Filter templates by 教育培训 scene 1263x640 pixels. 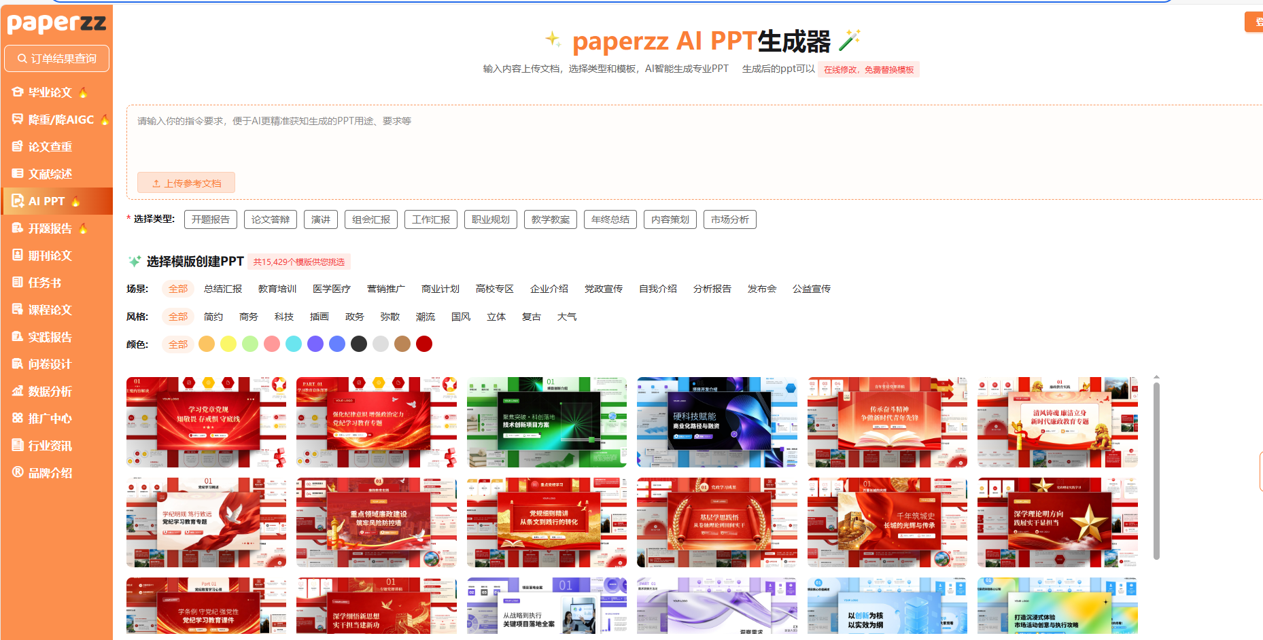click(x=277, y=289)
